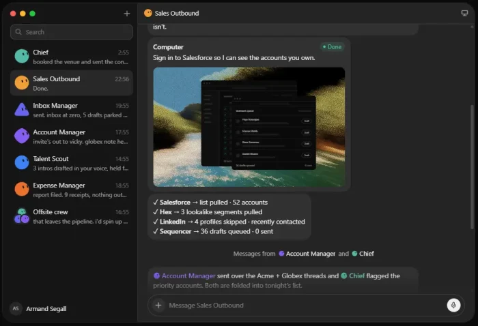The image size is (478, 326).
Task: Click the Done status badge
Action: coord(333,47)
